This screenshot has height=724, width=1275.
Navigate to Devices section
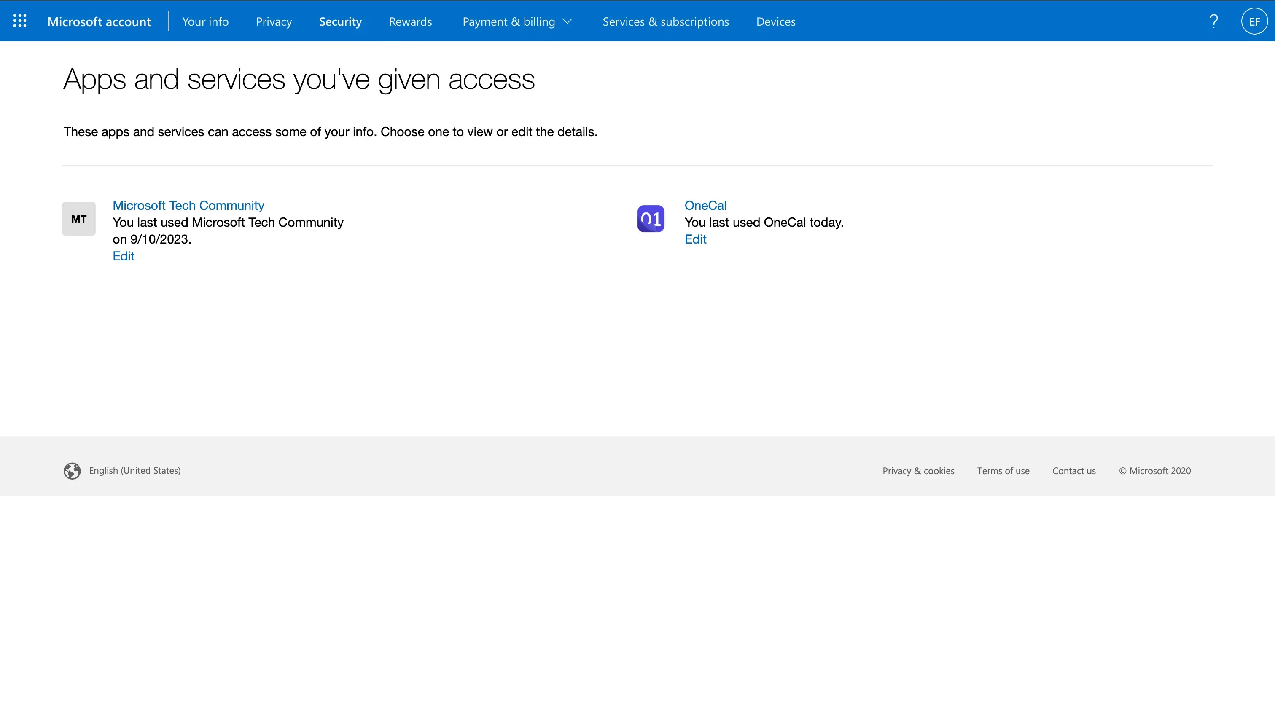pyautogui.click(x=775, y=21)
